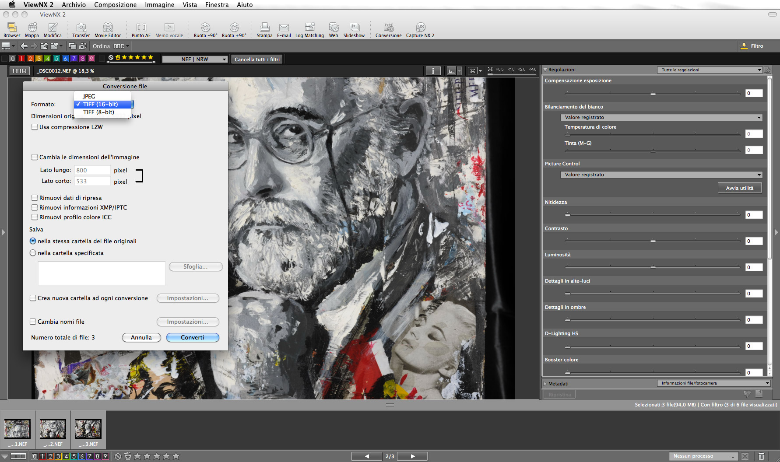Screen dimensions: 780x462
Task: Show previous image with left arrow button
Action: [367, 456]
